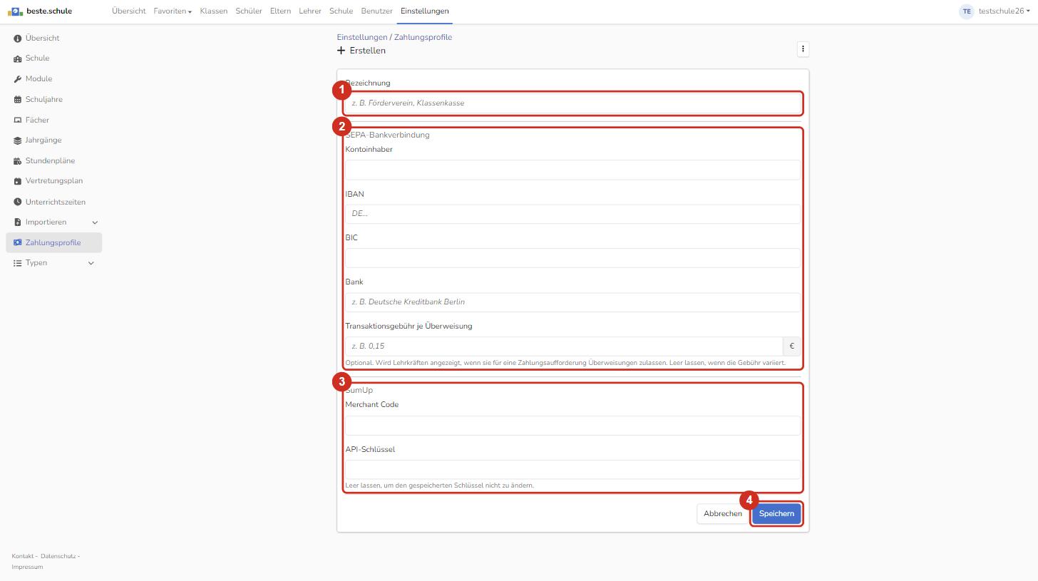Focus the Kontoinhaber input field
1038x581 pixels.
tap(572, 170)
